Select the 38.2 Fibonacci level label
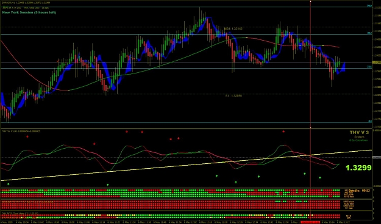 coord(369,33)
